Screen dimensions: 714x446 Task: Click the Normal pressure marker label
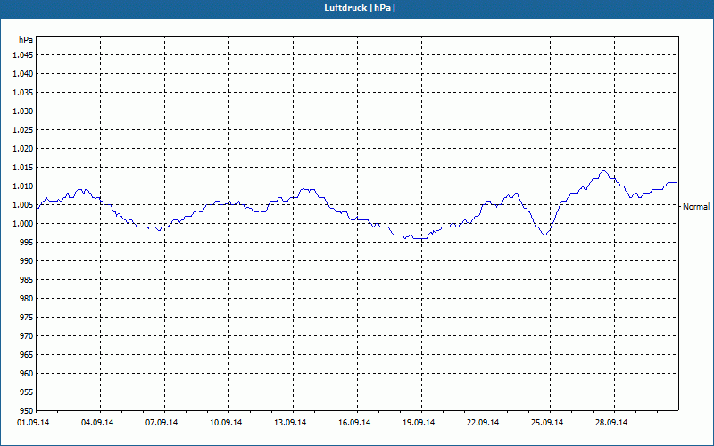pos(696,207)
